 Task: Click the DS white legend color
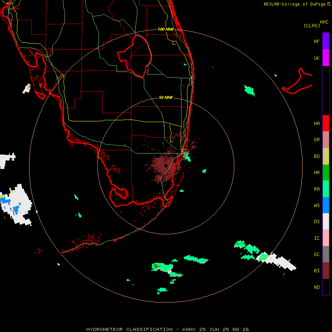coord(326,221)
